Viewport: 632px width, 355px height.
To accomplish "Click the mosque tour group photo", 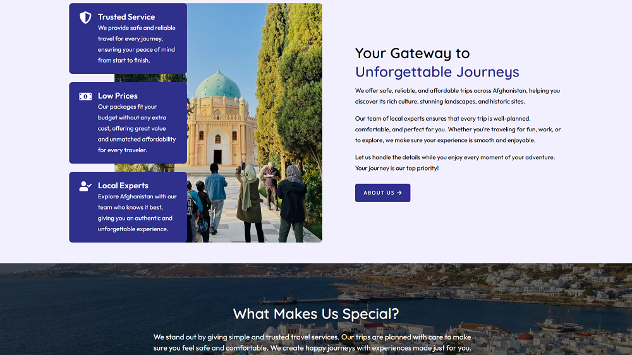I will [x=254, y=123].
